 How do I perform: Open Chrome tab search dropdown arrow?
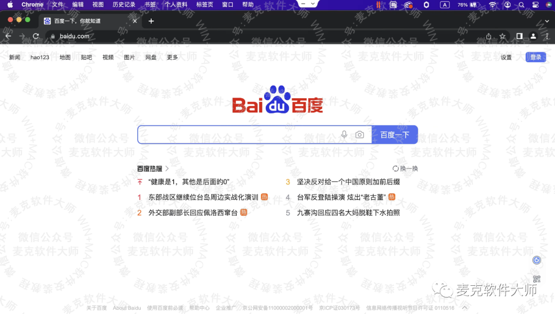tap(547, 21)
